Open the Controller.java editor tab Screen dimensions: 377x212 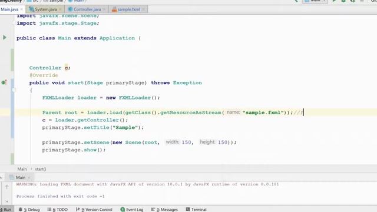point(87,9)
